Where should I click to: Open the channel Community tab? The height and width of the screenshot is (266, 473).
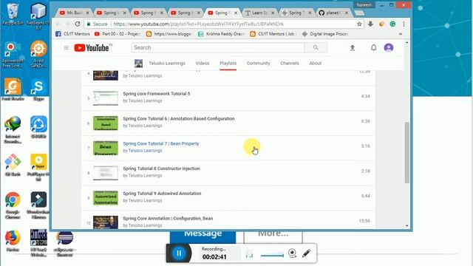[258, 64]
